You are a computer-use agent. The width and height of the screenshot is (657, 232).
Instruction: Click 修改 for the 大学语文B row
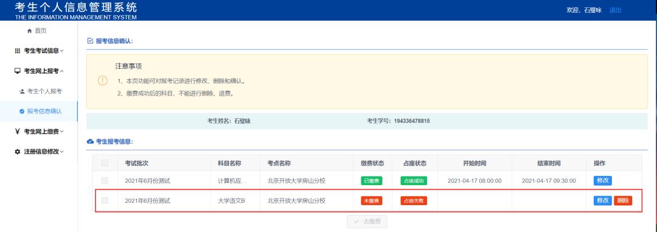[x=602, y=200]
